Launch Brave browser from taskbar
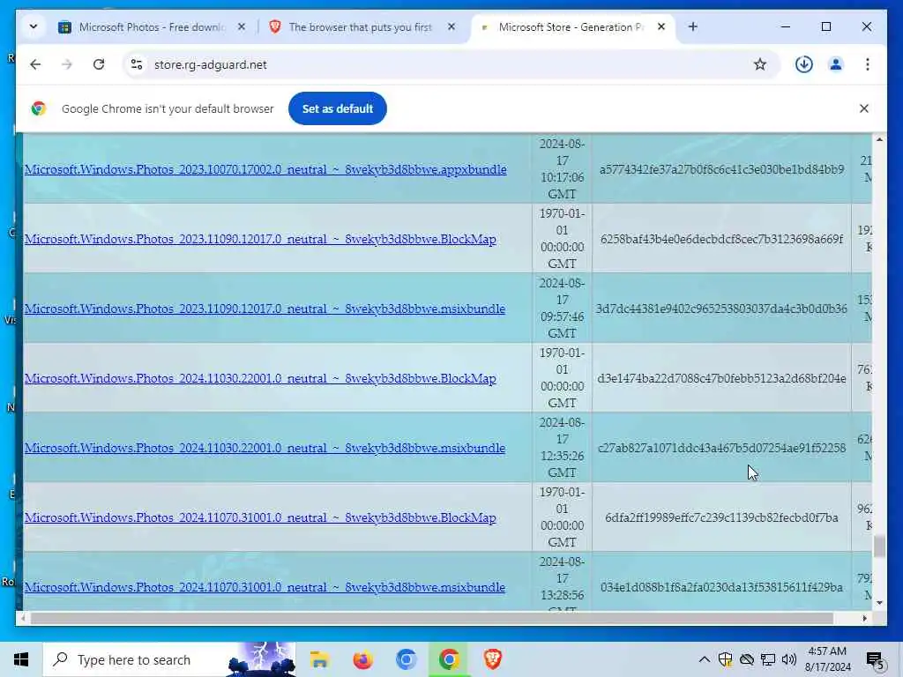 492,659
